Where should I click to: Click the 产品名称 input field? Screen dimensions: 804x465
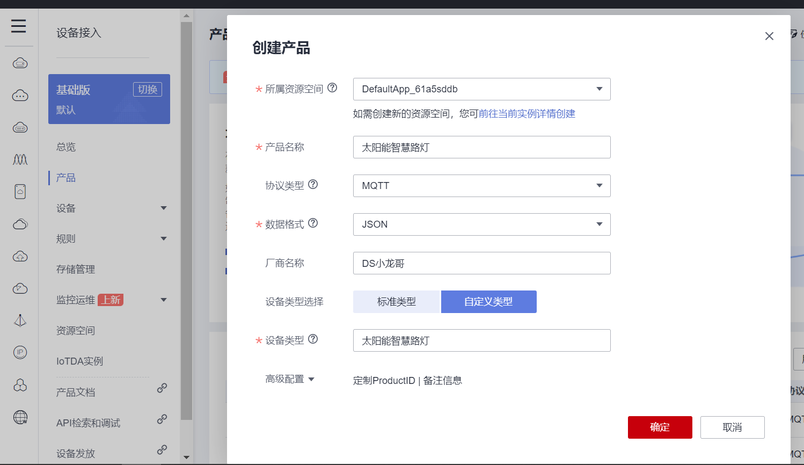click(x=481, y=147)
